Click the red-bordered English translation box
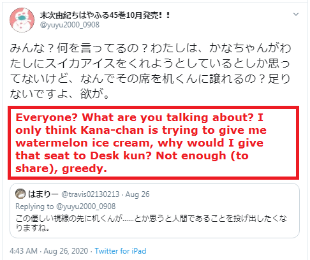The width and height of the screenshot is (310, 260). click(153, 143)
